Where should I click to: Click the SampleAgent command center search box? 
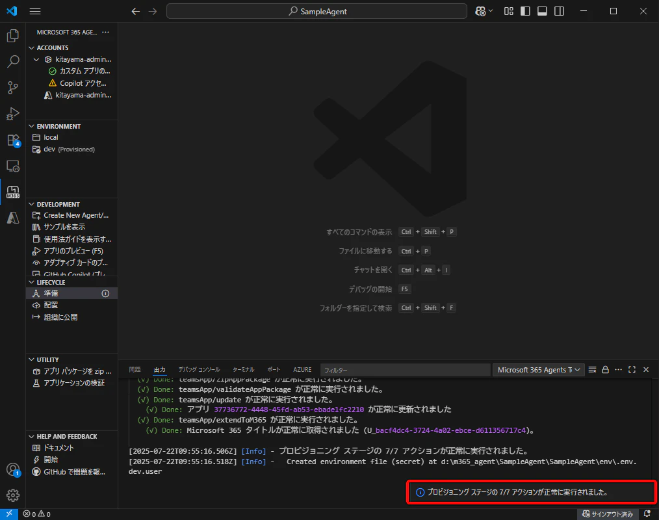point(317,11)
